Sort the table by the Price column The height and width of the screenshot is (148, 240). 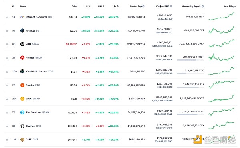[74, 6]
